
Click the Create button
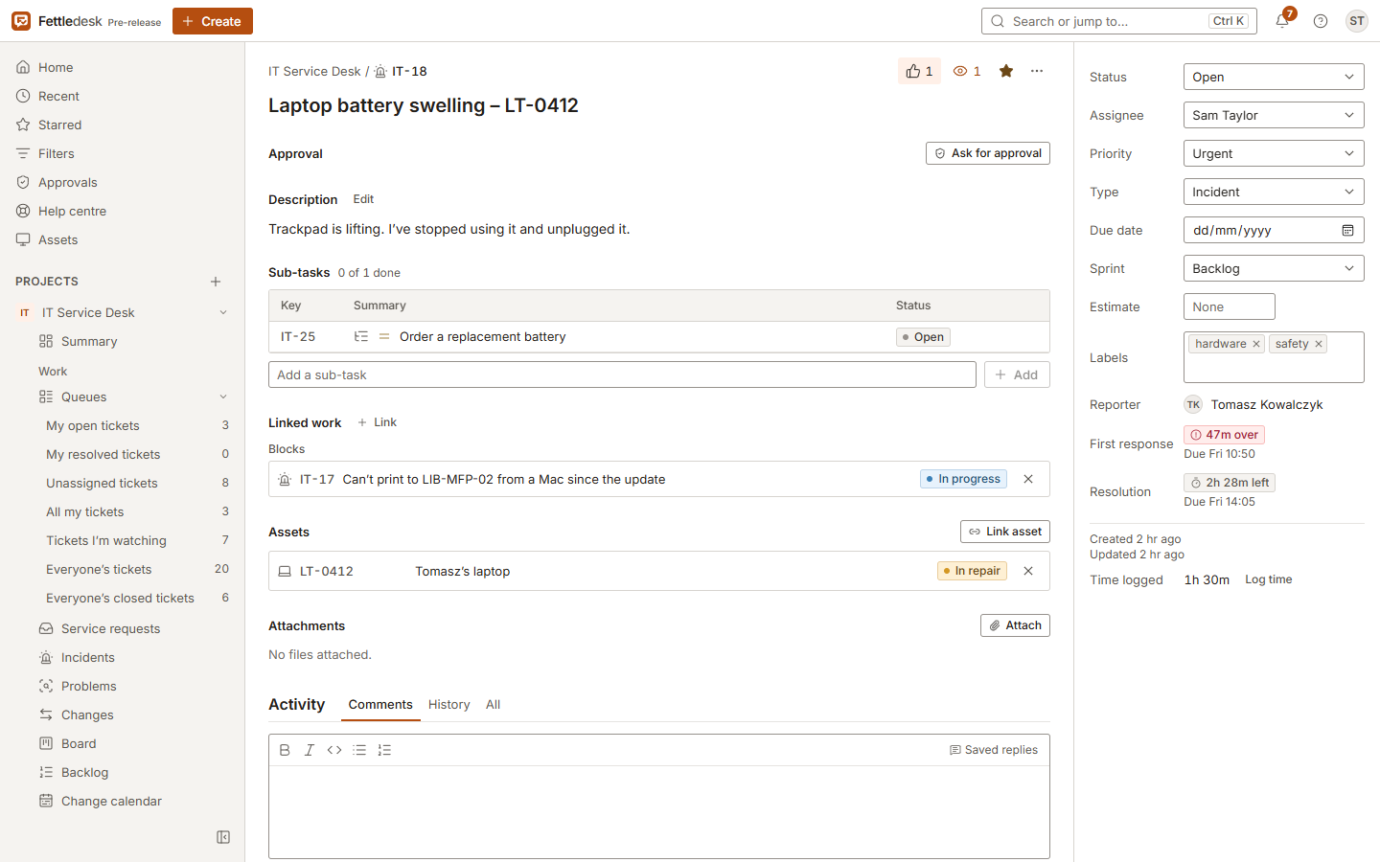click(213, 21)
